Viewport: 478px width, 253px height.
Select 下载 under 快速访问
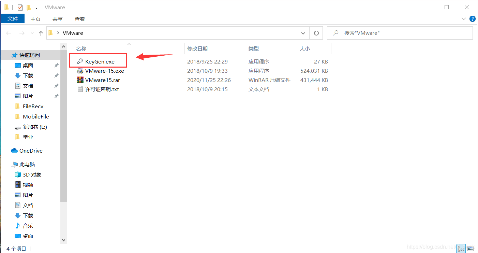[28, 75]
